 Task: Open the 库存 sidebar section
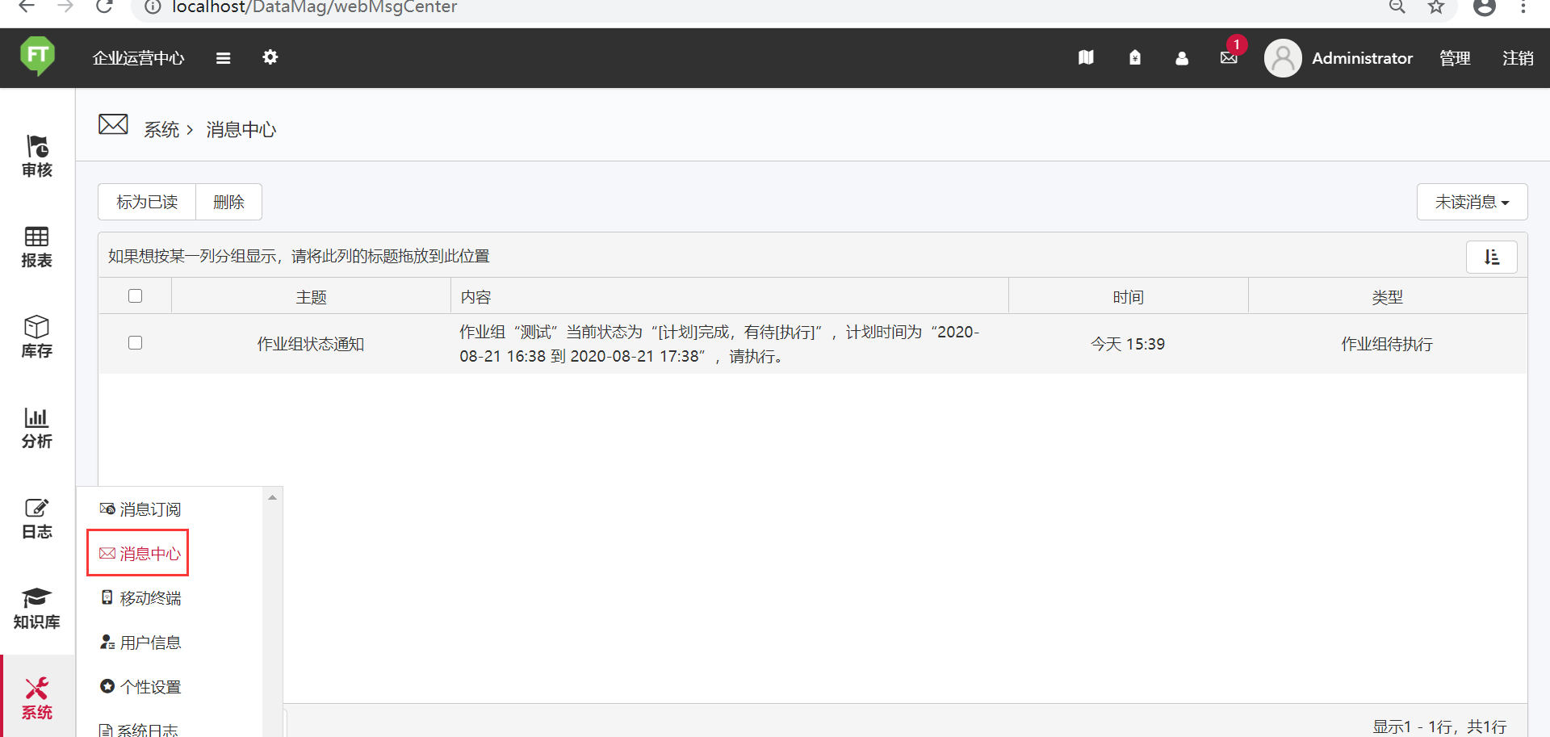(37, 337)
